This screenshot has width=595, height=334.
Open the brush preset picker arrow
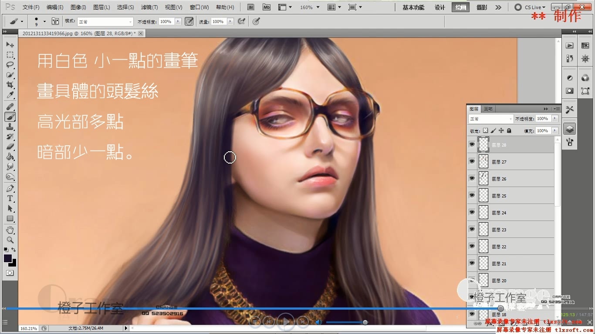tap(44, 21)
